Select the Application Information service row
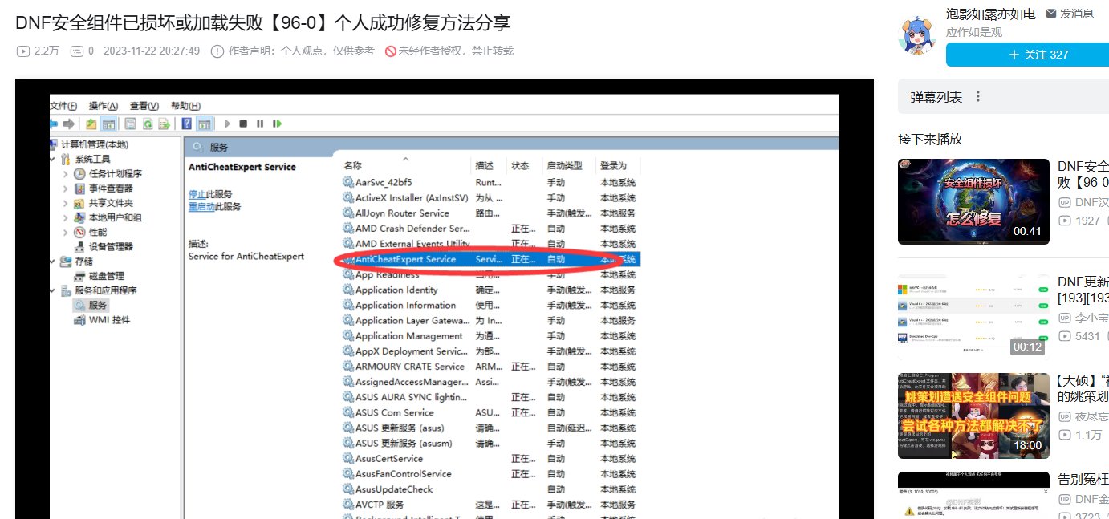 click(x=491, y=306)
